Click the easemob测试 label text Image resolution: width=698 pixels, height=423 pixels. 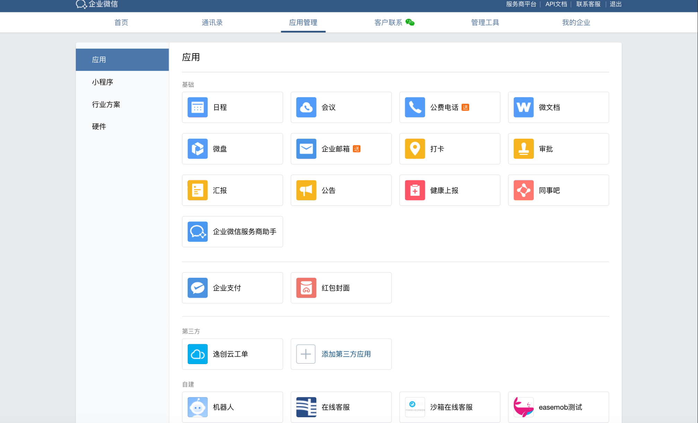point(560,407)
